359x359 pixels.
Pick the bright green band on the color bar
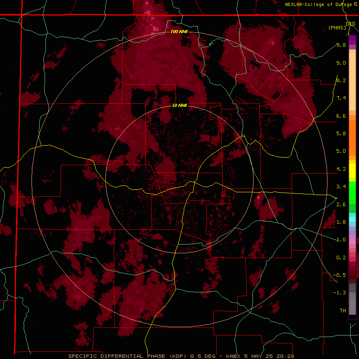tap(352, 192)
